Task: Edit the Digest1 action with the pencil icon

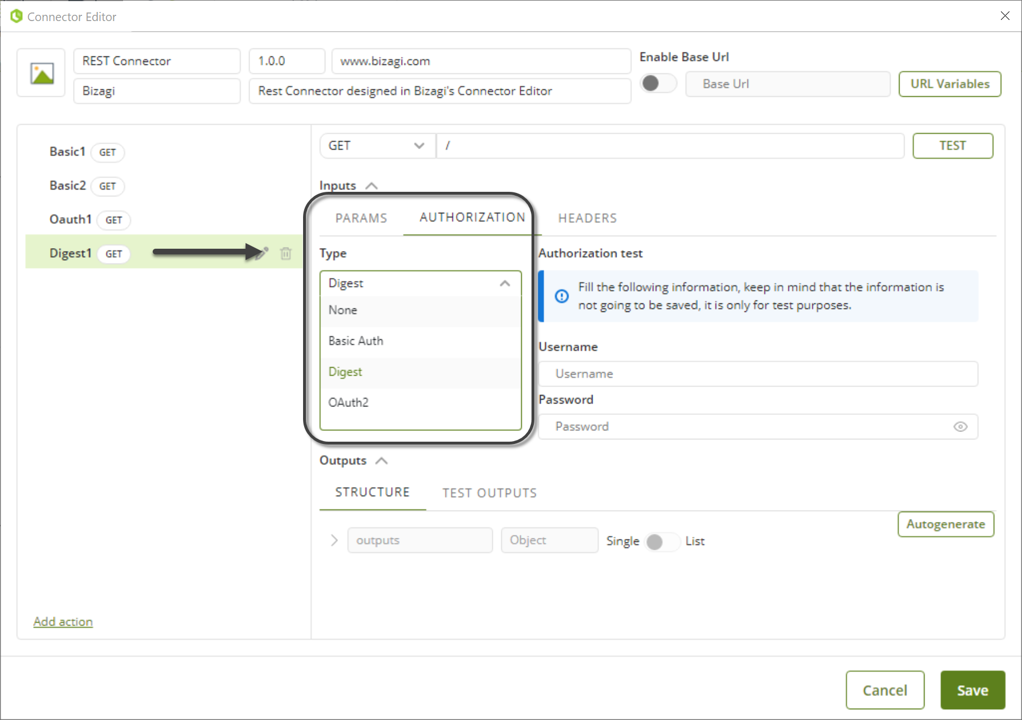Action: point(262,253)
